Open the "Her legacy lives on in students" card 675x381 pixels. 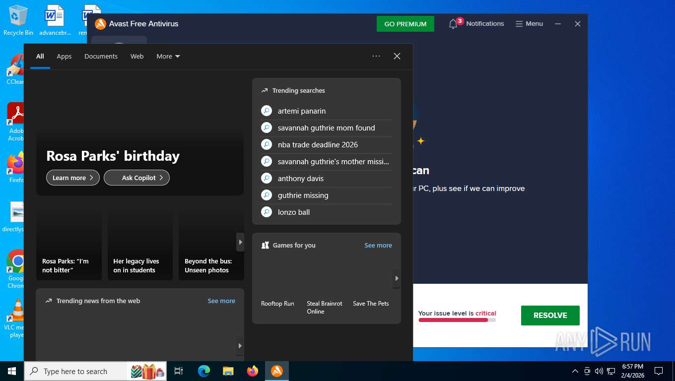coord(140,246)
